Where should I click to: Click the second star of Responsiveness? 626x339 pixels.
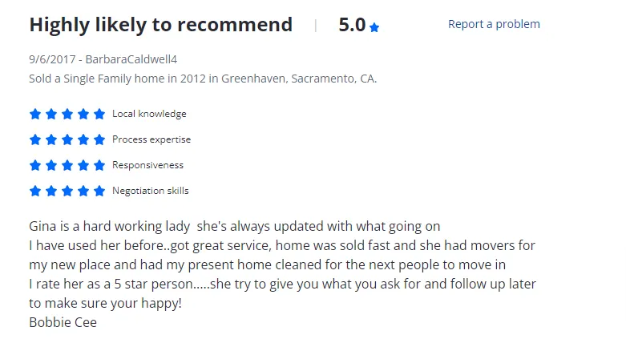coord(51,165)
